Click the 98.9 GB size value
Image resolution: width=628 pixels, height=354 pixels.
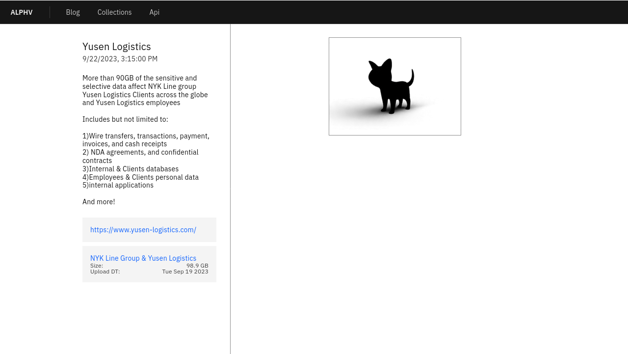(197, 266)
